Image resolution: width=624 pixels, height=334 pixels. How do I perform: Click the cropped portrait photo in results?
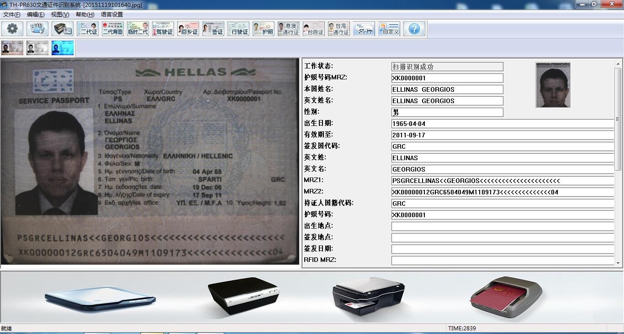(553, 85)
